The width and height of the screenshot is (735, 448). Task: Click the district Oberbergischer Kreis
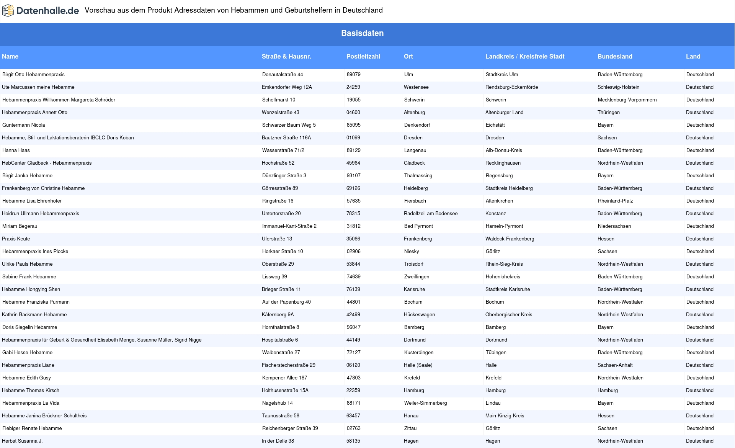[x=509, y=315]
